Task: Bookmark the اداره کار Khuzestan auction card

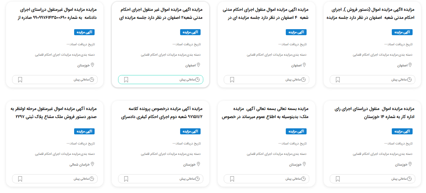Action: coord(338,179)
